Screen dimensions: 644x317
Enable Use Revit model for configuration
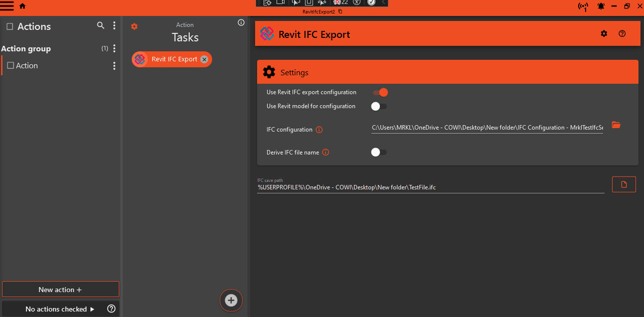[379, 106]
